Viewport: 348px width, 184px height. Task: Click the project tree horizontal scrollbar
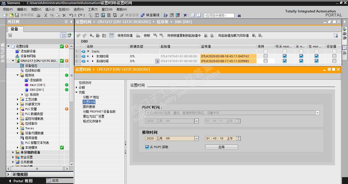pyautogui.click(x=37, y=169)
